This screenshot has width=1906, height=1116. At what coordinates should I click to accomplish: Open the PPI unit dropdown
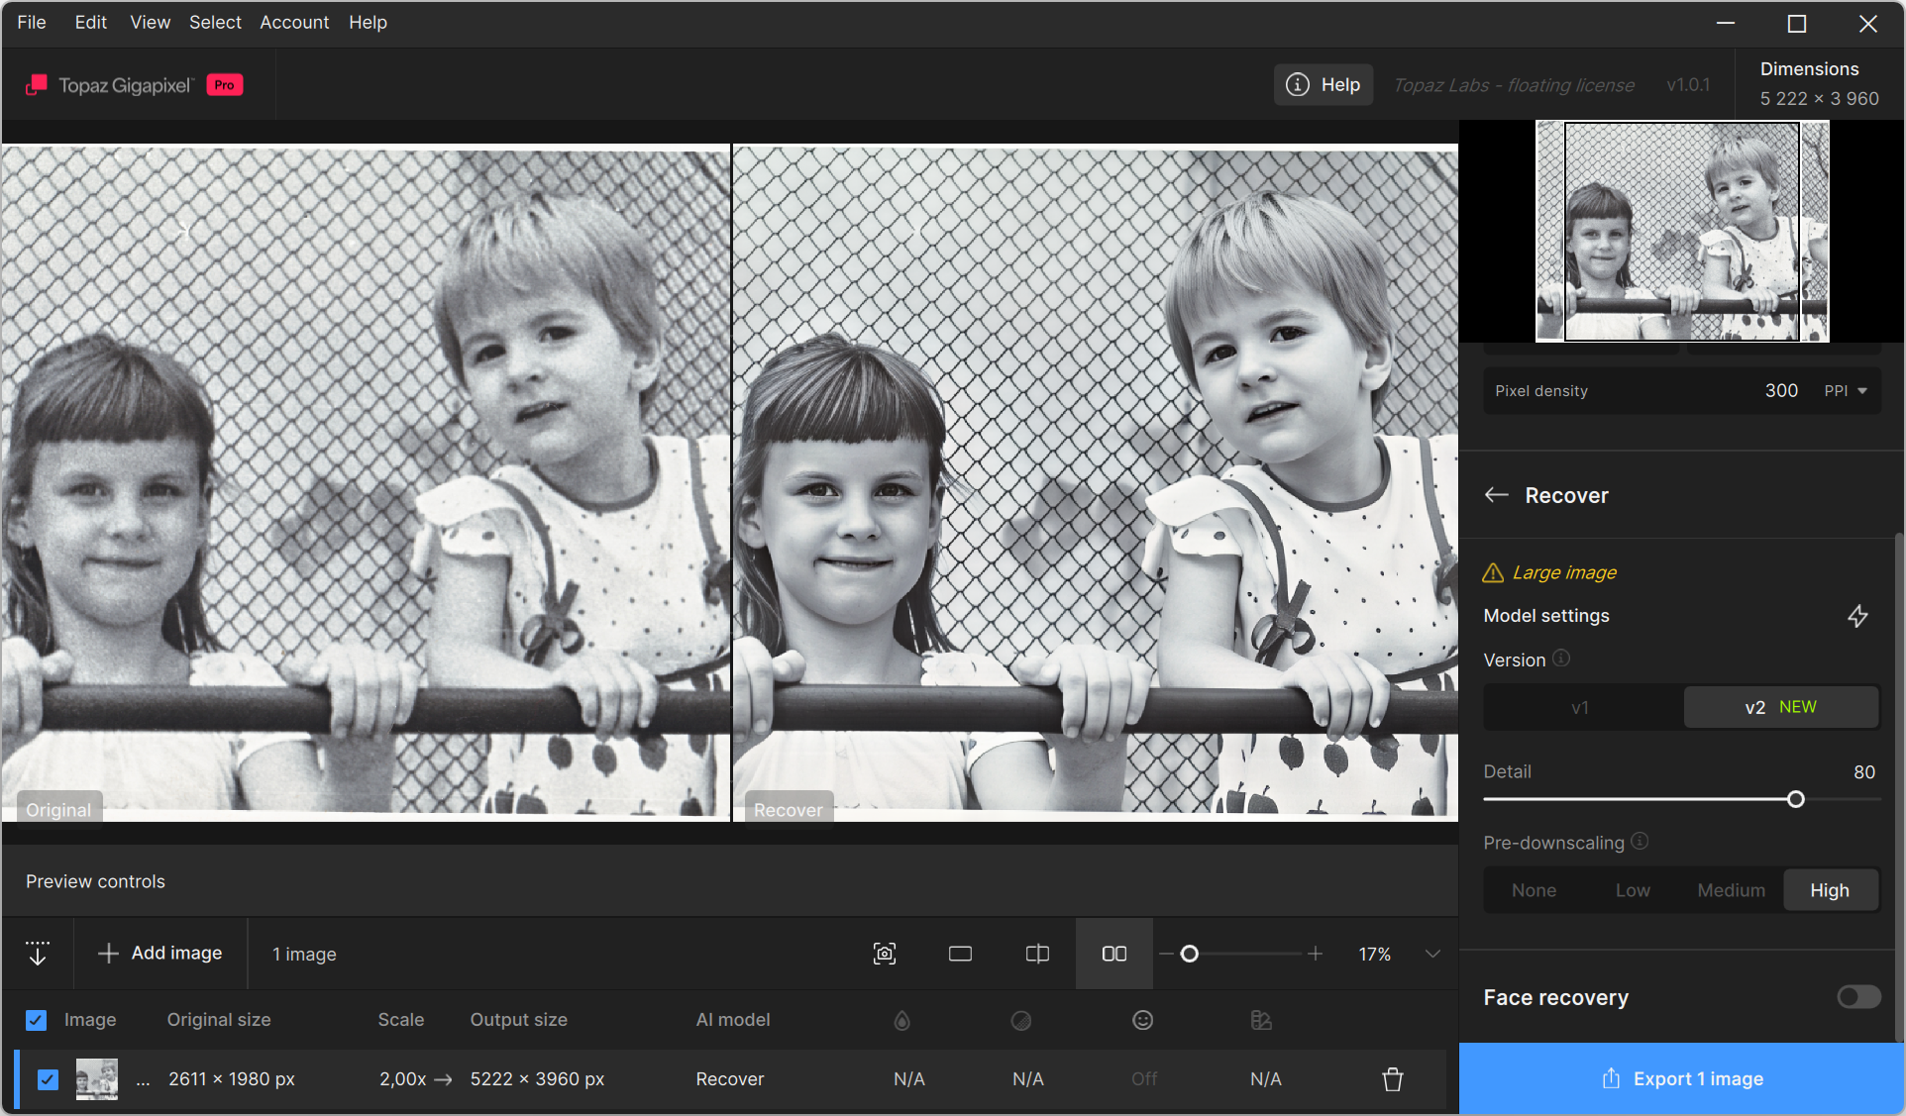1847,391
